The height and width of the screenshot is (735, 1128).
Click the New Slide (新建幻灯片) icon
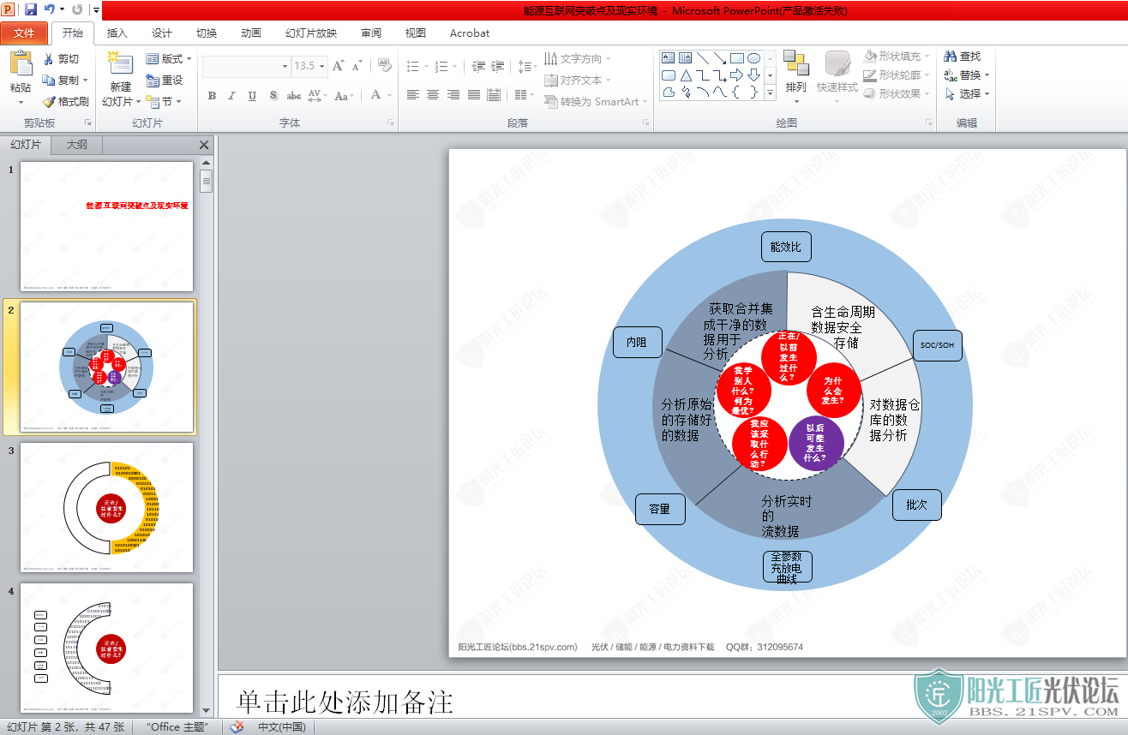coord(120,64)
